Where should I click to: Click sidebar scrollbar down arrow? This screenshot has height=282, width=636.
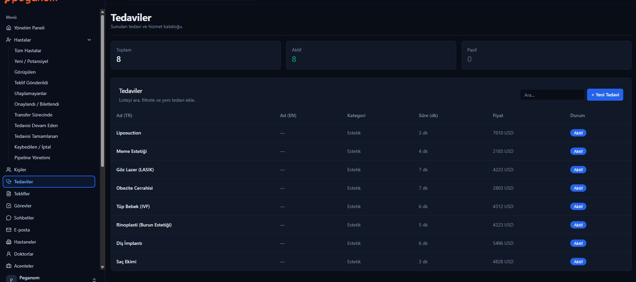102,267
